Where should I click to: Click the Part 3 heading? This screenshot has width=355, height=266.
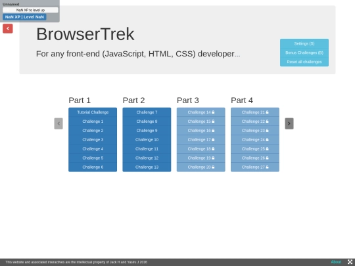click(x=187, y=100)
